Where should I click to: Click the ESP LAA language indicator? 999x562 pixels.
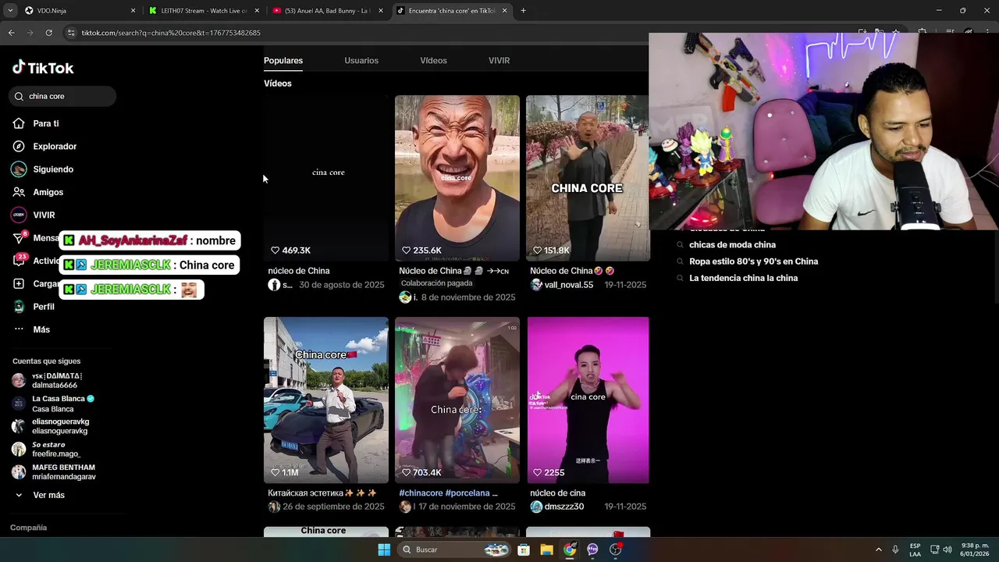915,550
